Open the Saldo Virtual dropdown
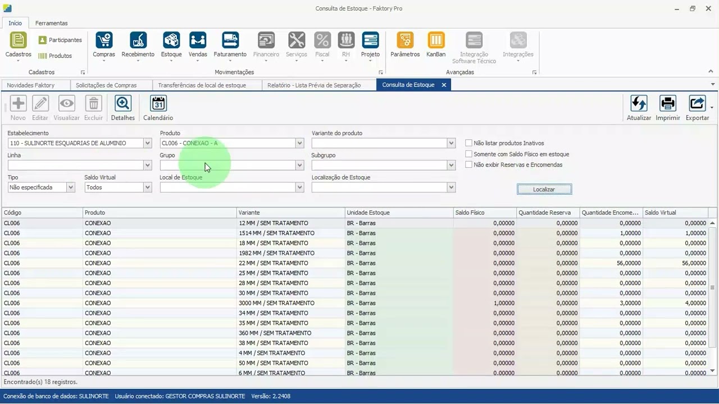This screenshot has height=404, width=719. 148,187
